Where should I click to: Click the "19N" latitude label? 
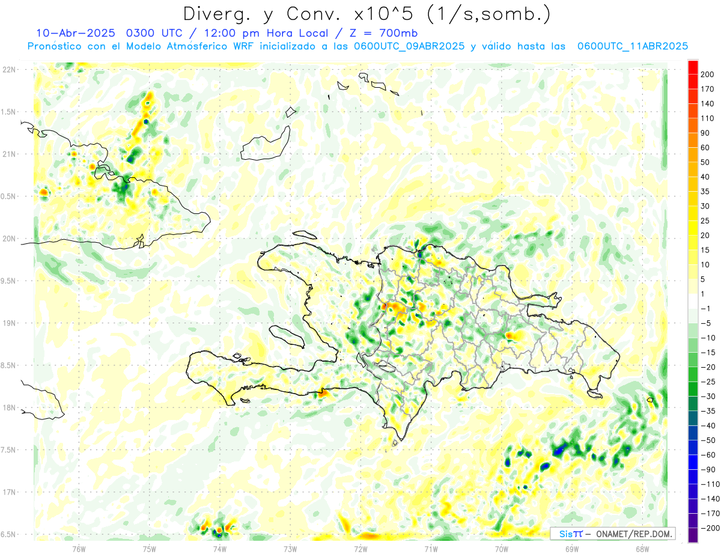(9, 323)
